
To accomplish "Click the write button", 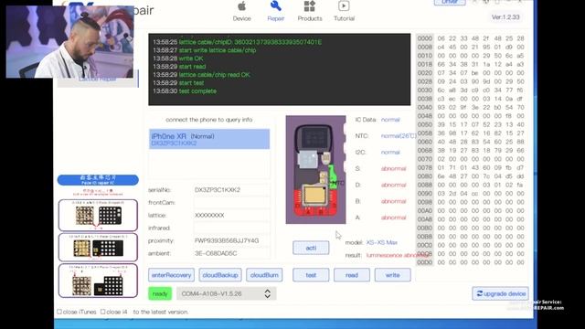I will (392, 275).
